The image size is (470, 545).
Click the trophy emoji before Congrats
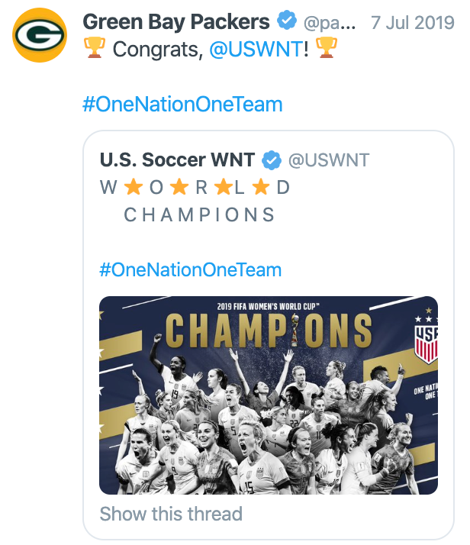(94, 48)
